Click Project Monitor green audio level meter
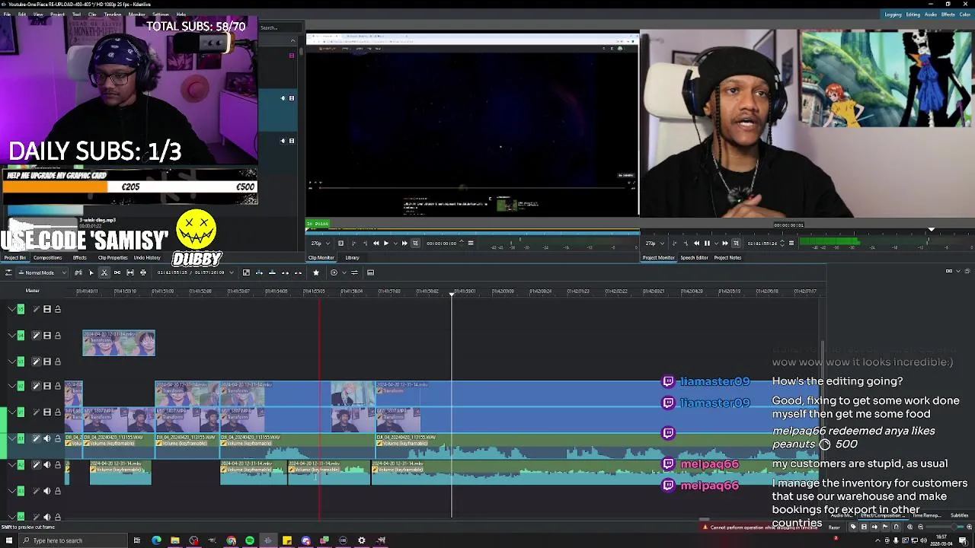 click(830, 243)
